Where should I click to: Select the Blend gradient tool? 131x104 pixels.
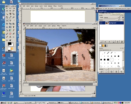click(10, 30)
